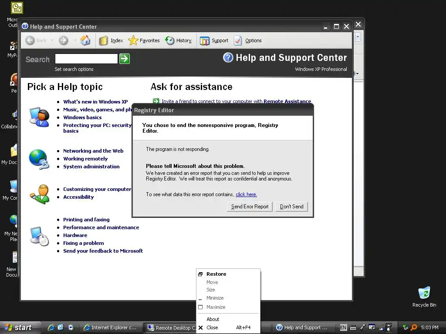Open the Index toolbar item
Screen dimensions: 446x334
pos(111,40)
